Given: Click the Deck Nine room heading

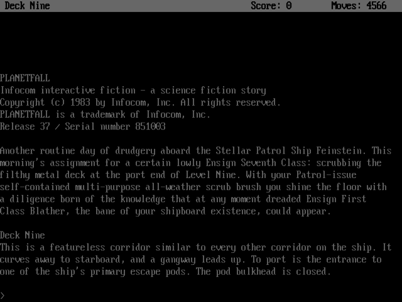Looking at the screenshot, I should coord(23,235).
